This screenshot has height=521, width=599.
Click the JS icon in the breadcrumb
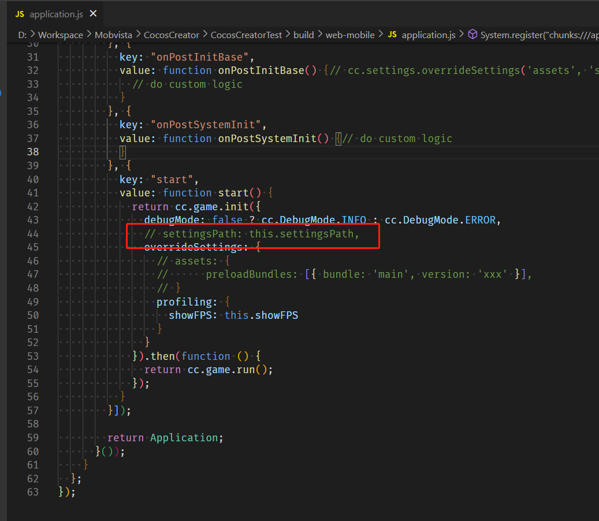click(392, 35)
